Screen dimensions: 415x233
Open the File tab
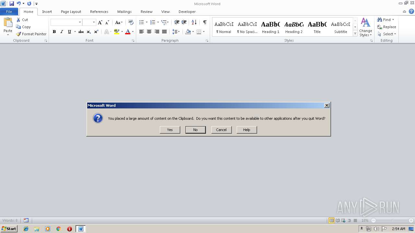tap(9, 12)
